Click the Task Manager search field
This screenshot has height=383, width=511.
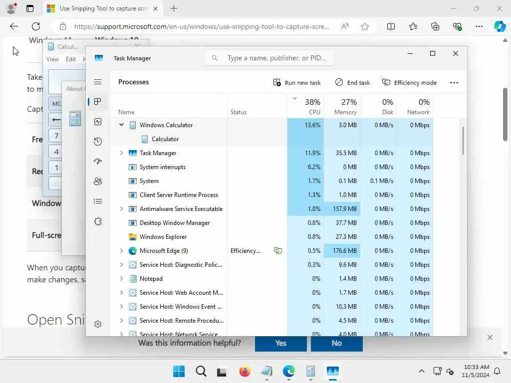click(x=269, y=58)
